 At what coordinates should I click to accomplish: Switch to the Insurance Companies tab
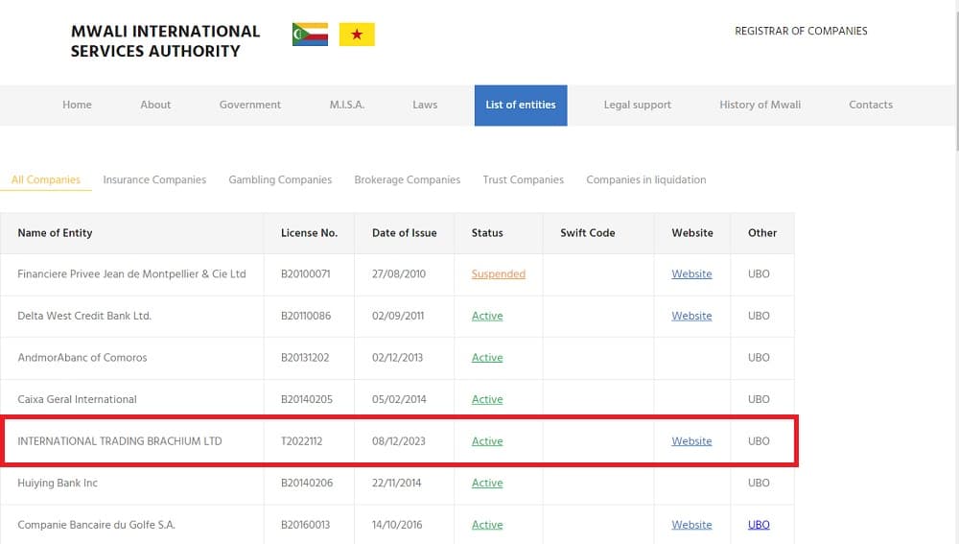[x=154, y=179]
